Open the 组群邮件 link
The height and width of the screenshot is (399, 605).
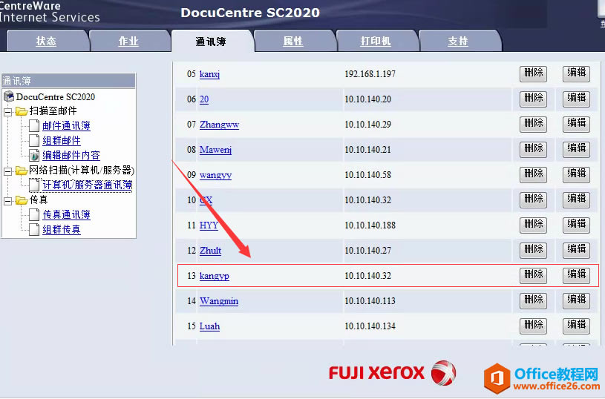62,141
